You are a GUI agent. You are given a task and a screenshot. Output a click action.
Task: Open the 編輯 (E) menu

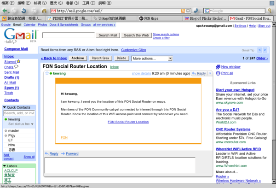pos(24,3)
